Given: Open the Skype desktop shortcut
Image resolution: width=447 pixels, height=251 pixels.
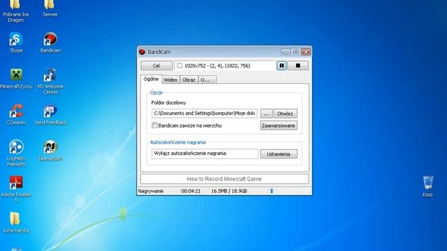Looking at the screenshot, I should 15,42.
